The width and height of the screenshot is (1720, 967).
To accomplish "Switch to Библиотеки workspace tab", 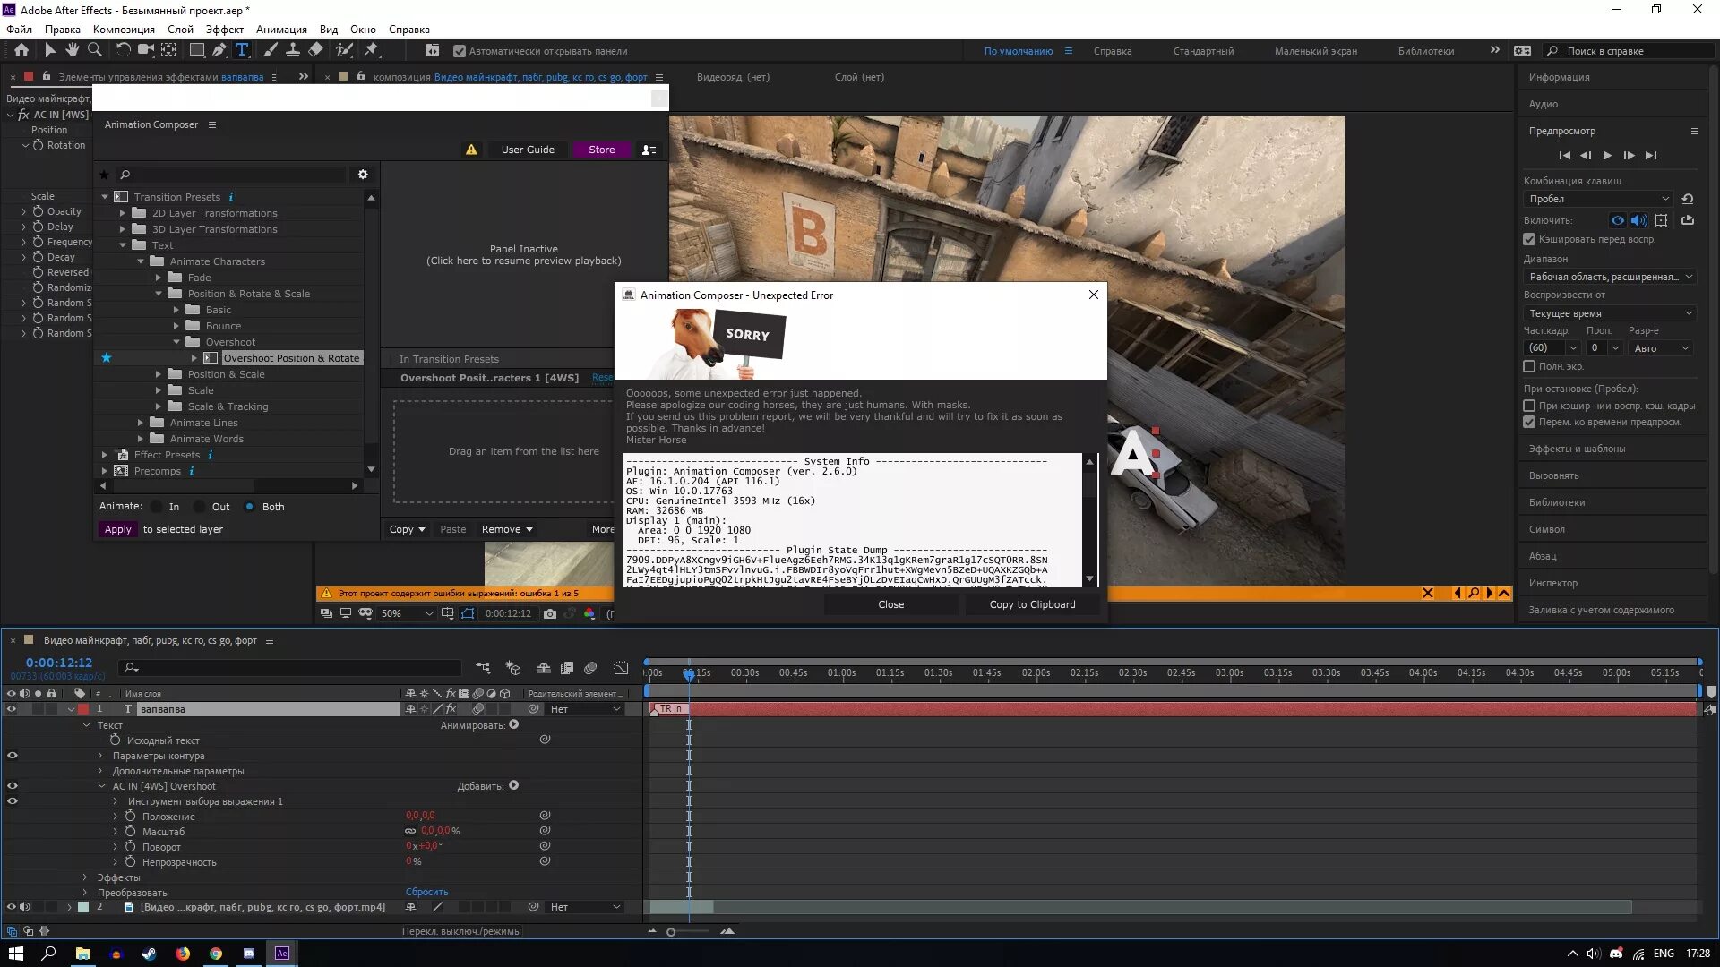I will tap(1425, 51).
